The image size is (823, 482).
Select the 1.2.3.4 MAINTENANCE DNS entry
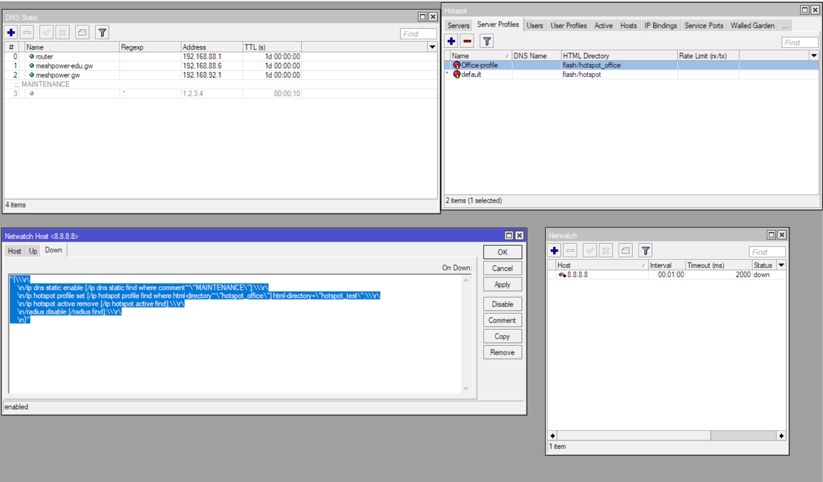[220, 93]
